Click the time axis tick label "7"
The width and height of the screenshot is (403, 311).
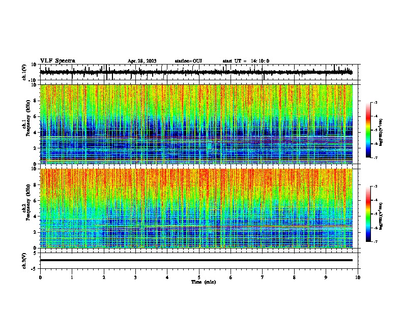pyautogui.click(x=263, y=277)
